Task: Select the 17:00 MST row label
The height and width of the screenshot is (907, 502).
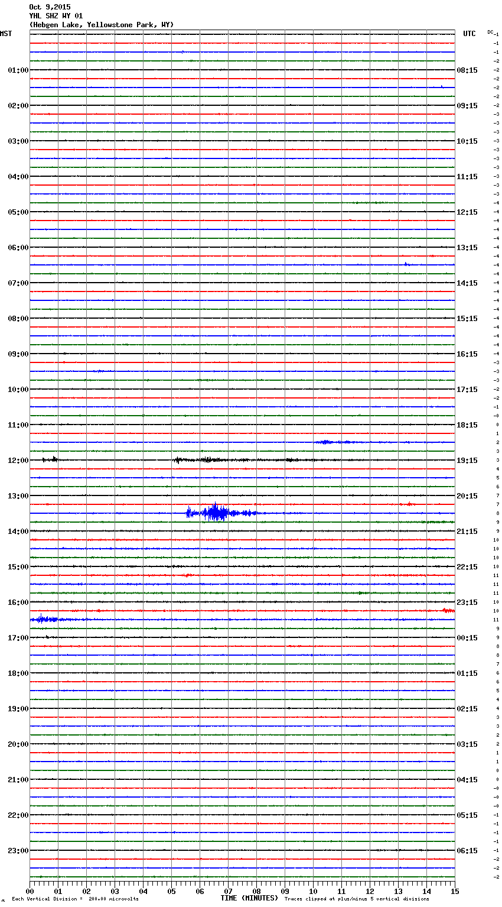Action: click(18, 638)
